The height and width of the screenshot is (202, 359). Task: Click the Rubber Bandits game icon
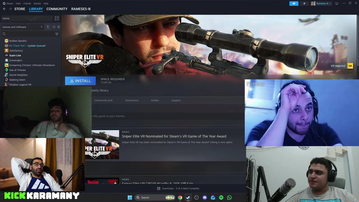coord(6,41)
